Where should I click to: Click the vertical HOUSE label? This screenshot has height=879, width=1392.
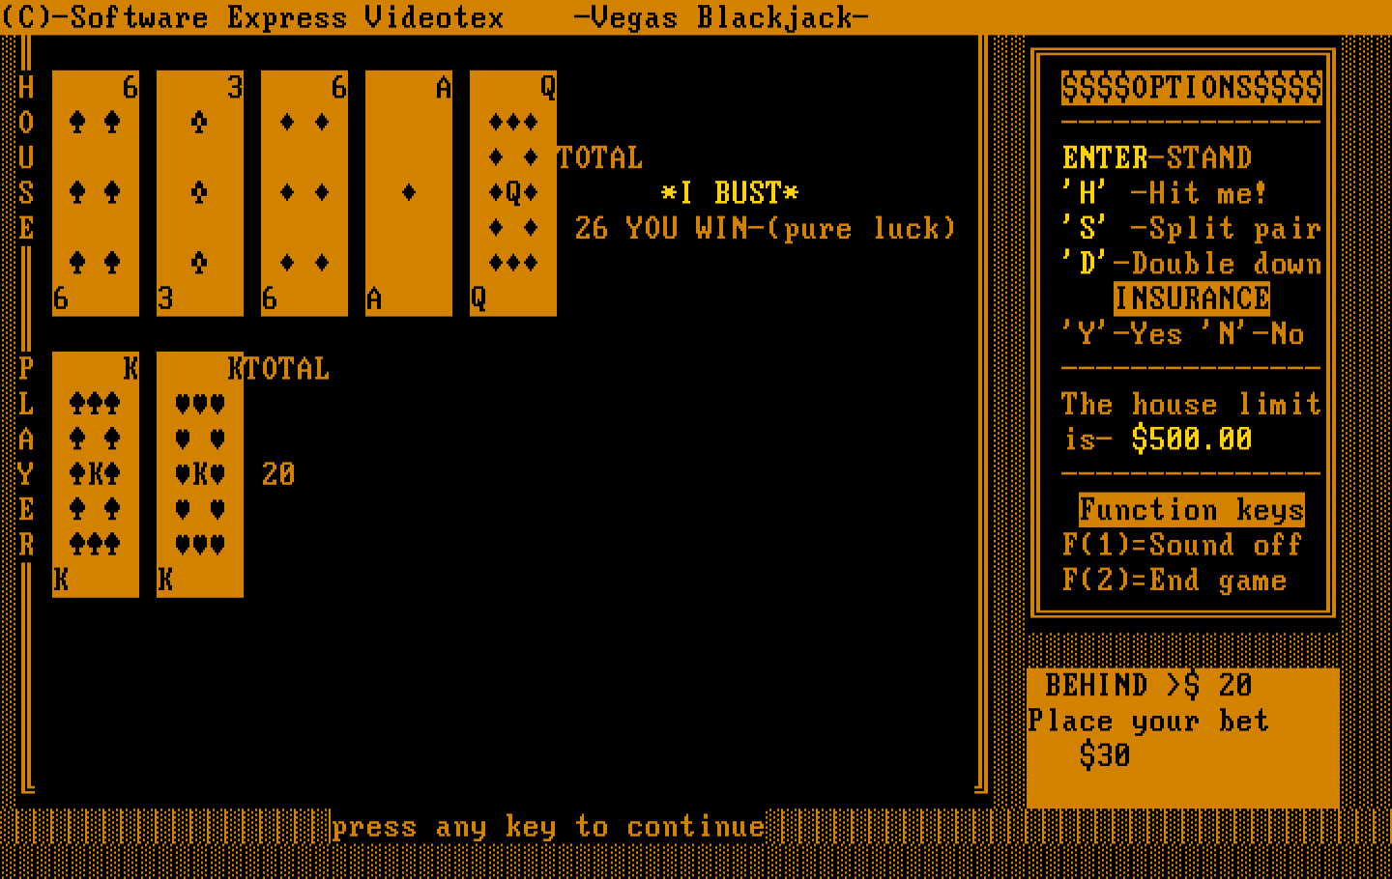click(26, 158)
